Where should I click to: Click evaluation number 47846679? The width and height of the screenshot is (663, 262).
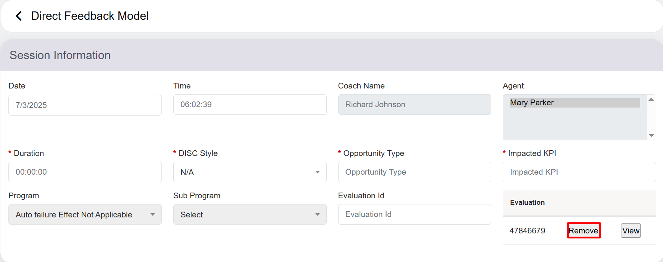527,230
